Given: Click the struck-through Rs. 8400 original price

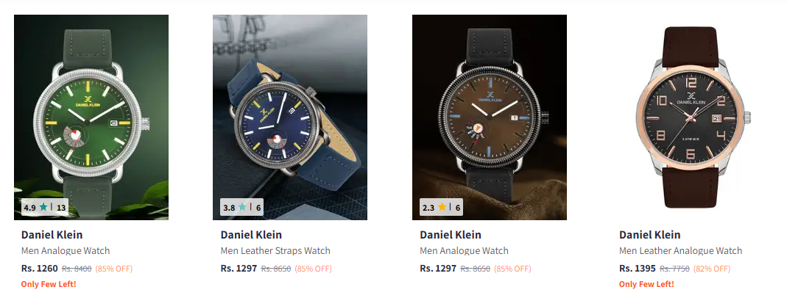Looking at the screenshot, I should (77, 269).
